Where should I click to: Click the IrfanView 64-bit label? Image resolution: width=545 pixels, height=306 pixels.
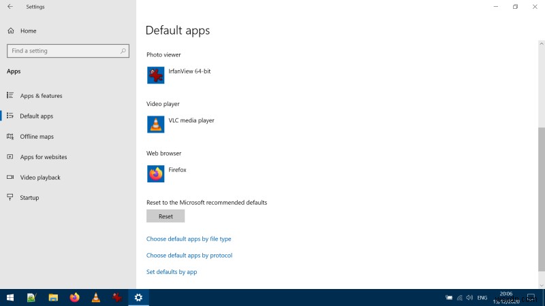(189, 71)
